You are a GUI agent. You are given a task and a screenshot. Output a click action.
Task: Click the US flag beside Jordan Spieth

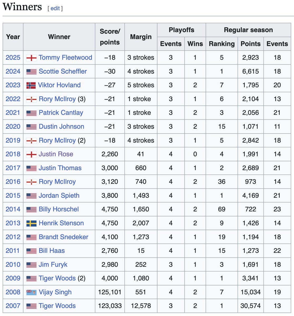click(x=31, y=196)
